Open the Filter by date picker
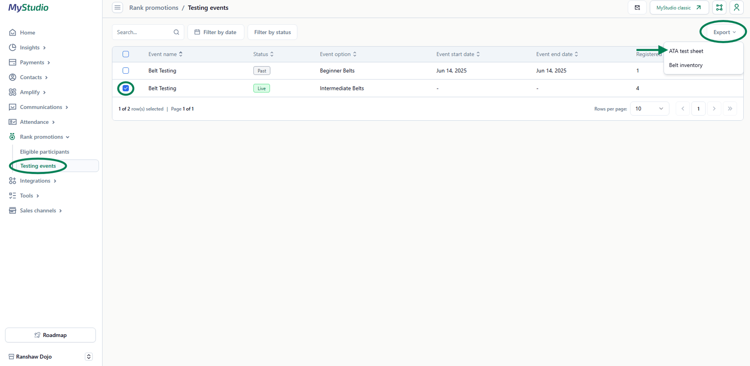Screen dimensions: 750x366 pyautogui.click(x=215, y=32)
